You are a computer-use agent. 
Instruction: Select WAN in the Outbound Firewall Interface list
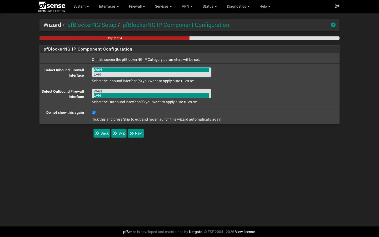pyautogui.click(x=151, y=91)
